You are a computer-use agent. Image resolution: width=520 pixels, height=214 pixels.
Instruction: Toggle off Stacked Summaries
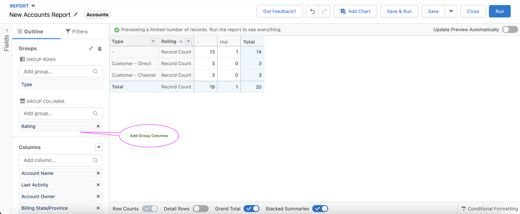pyautogui.click(x=320, y=209)
